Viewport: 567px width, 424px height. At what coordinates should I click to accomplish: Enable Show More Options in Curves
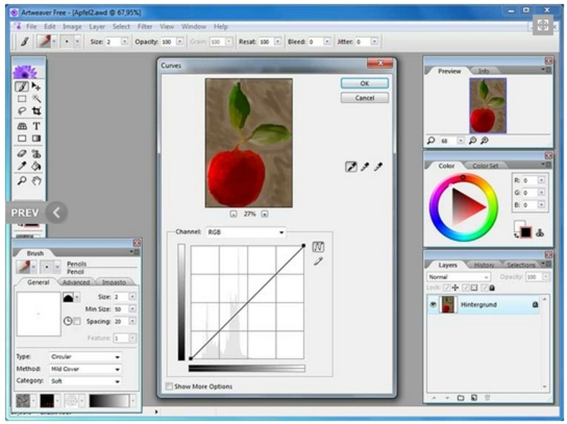169,386
